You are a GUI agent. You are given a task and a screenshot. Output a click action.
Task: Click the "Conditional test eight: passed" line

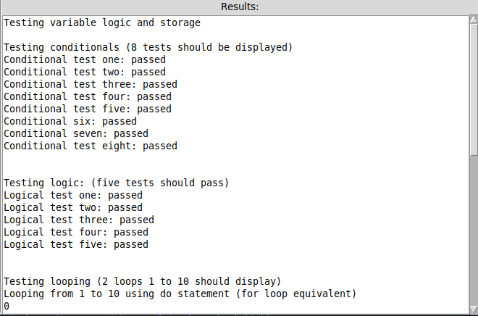[91, 146]
